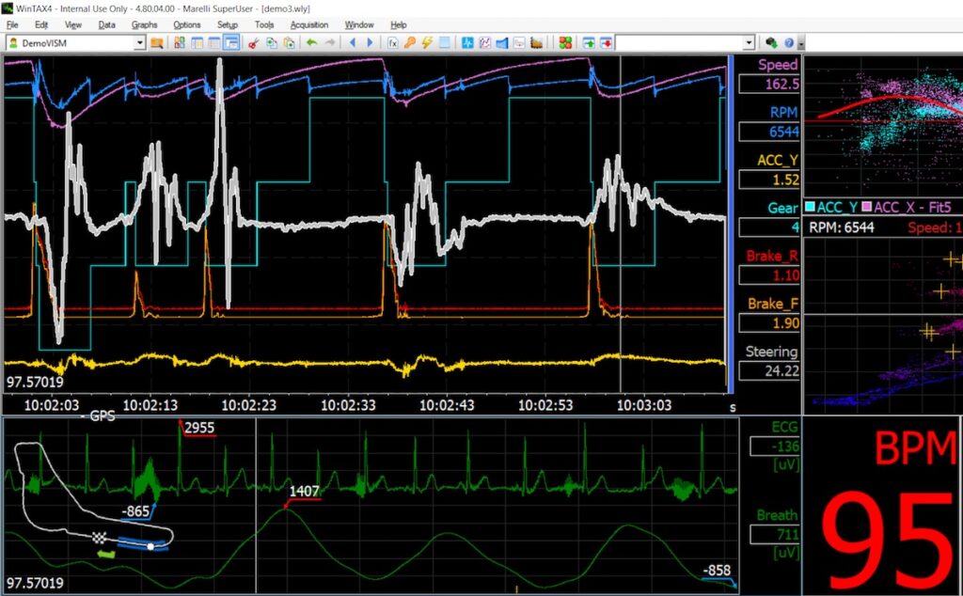Open the brown histogram chart icon
Image resolution: width=963 pixels, height=596 pixels.
point(537,43)
